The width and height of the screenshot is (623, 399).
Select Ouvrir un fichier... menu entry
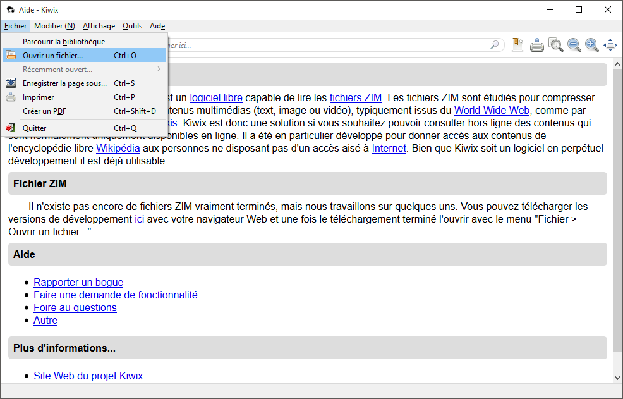coord(84,55)
